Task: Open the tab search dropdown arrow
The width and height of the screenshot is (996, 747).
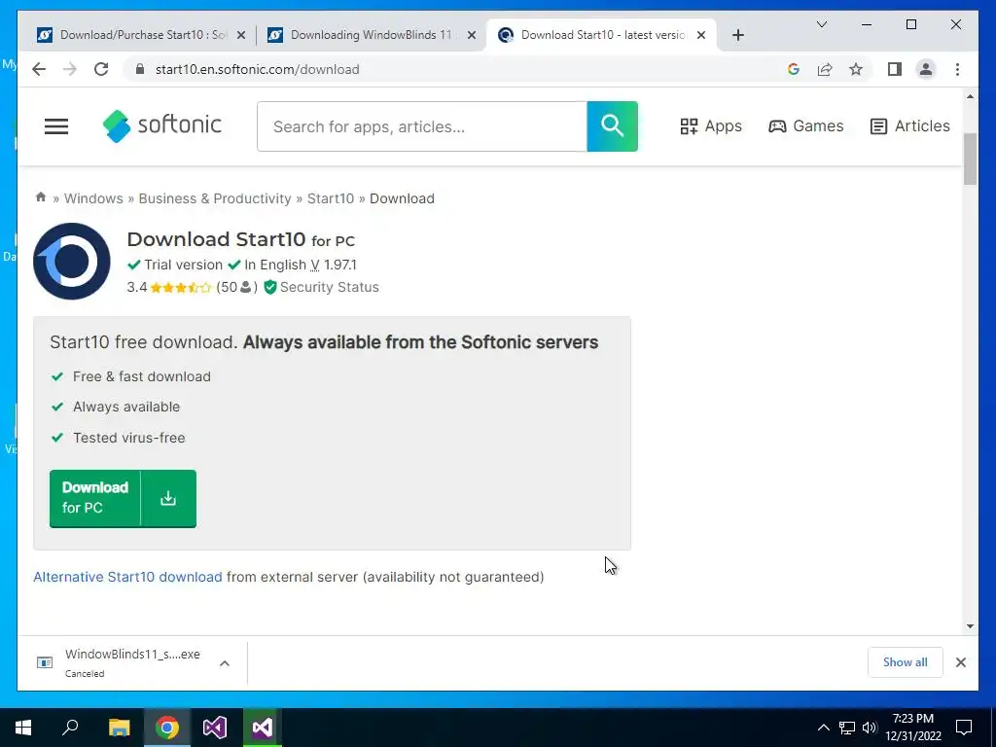Action: [821, 24]
